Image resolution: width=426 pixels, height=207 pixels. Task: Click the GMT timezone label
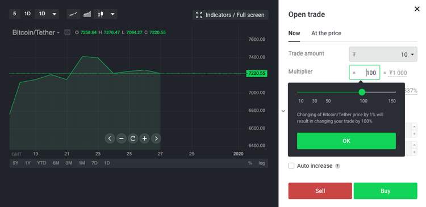16,154
